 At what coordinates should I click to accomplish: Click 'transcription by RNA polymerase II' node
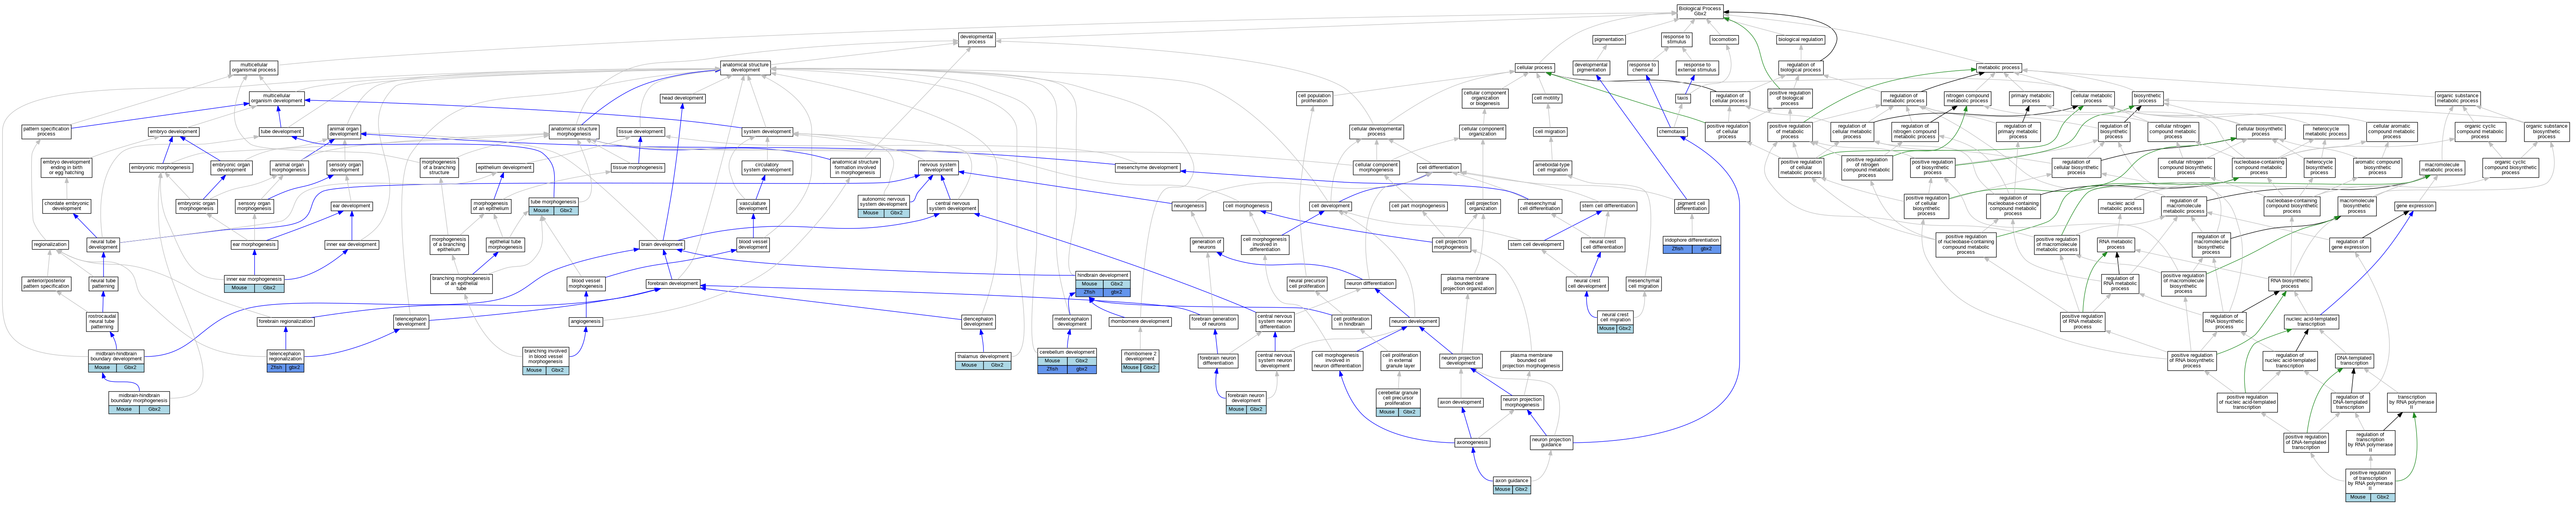pyautogui.click(x=2412, y=402)
